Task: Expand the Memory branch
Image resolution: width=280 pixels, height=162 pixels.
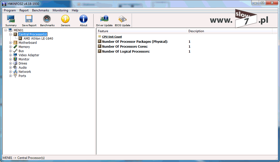Action: (11, 47)
